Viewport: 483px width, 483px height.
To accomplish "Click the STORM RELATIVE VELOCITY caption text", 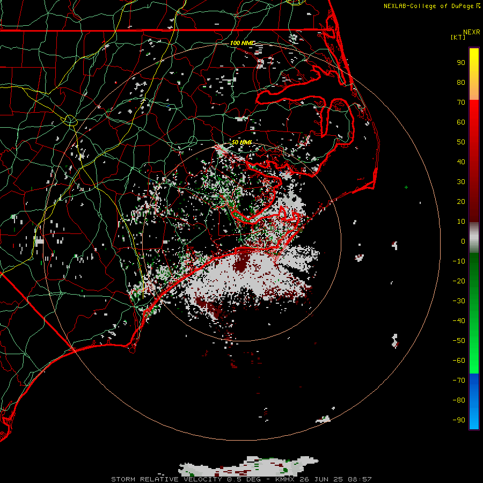I will (167, 479).
